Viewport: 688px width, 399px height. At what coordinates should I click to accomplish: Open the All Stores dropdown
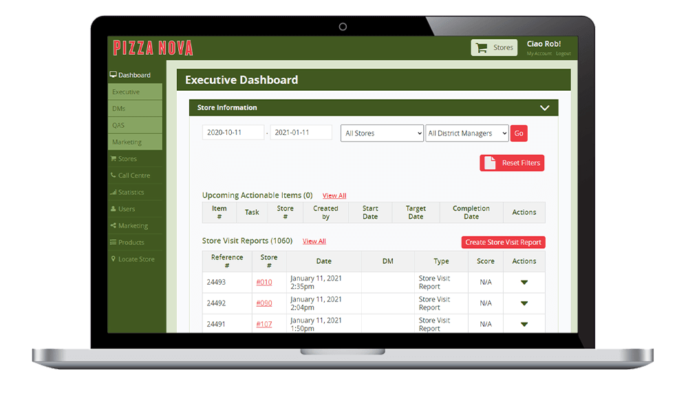pyautogui.click(x=382, y=133)
